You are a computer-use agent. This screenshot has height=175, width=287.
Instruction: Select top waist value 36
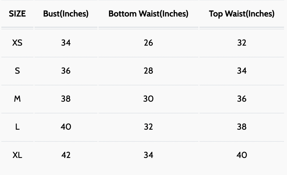click(x=242, y=99)
